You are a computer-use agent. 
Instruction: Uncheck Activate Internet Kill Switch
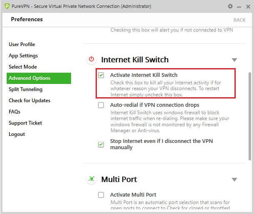click(101, 75)
